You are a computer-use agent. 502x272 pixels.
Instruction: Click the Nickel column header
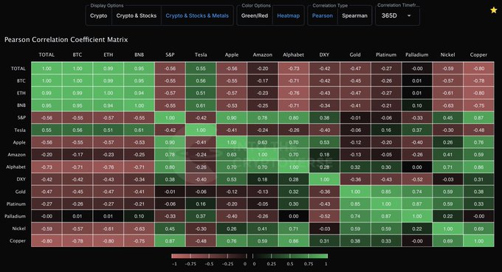point(447,55)
